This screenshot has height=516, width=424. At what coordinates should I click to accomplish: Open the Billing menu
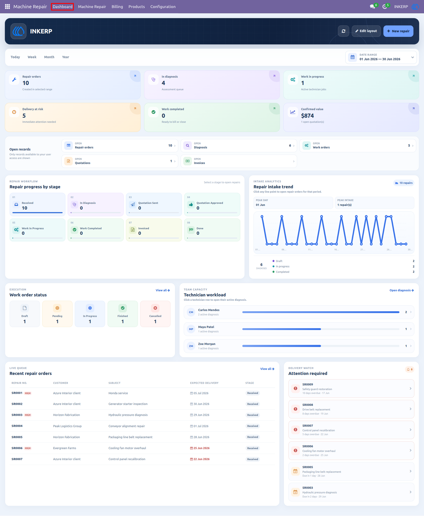point(117,7)
